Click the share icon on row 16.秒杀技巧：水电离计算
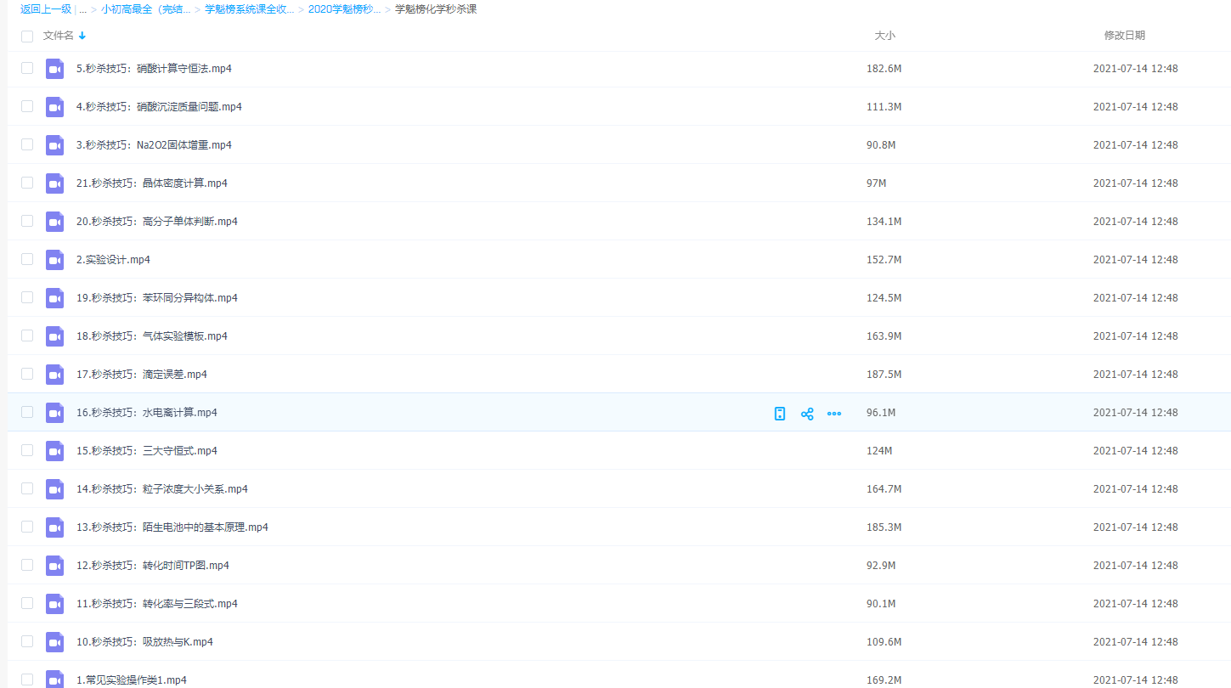1231x688 pixels. 807,414
